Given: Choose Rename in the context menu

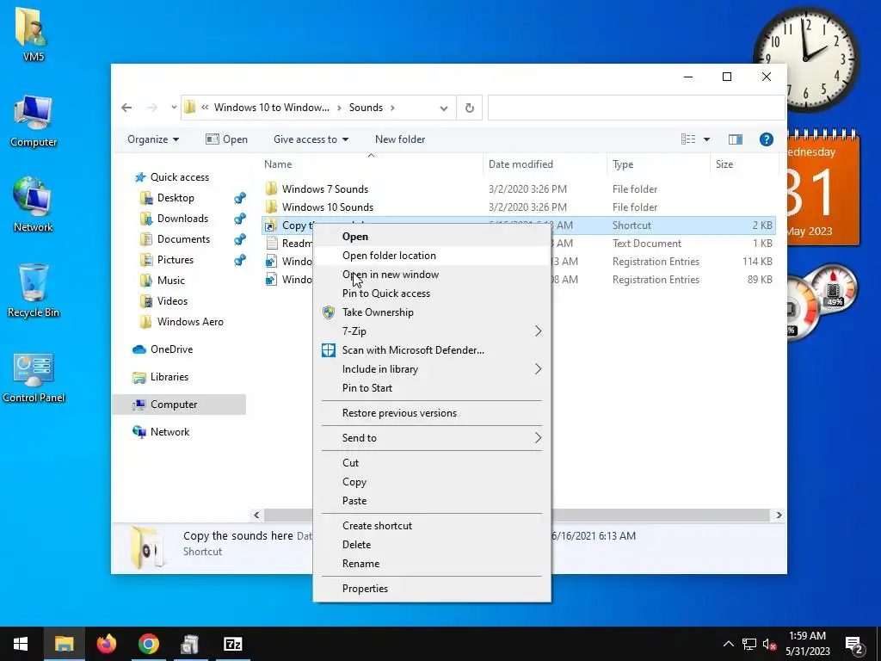Looking at the screenshot, I should (432, 564).
